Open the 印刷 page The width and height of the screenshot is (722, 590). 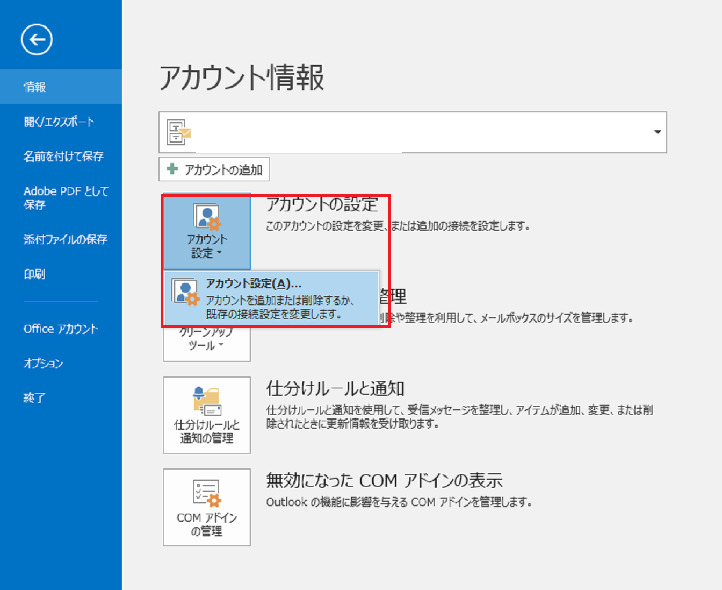click(34, 274)
